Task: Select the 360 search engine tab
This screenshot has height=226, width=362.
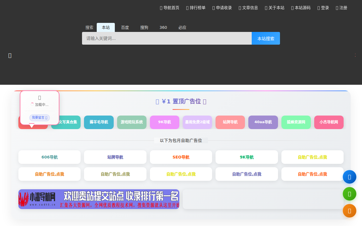Action: (x=163, y=27)
